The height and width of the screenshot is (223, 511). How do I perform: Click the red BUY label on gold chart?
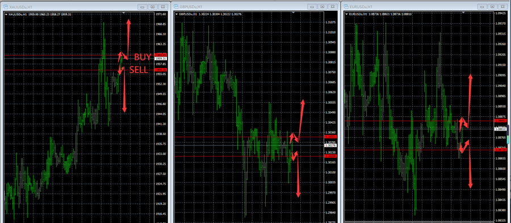coord(143,57)
